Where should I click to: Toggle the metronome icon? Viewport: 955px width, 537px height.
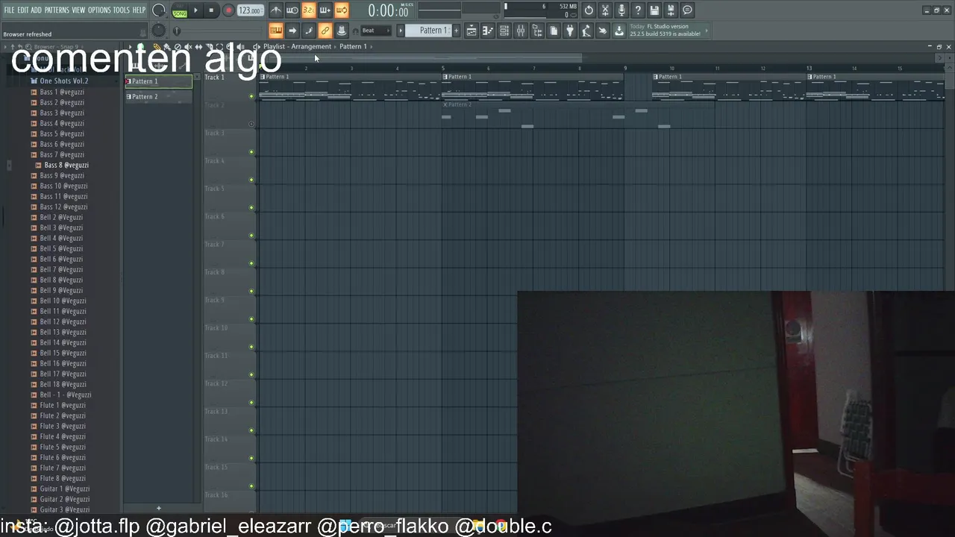pos(276,10)
